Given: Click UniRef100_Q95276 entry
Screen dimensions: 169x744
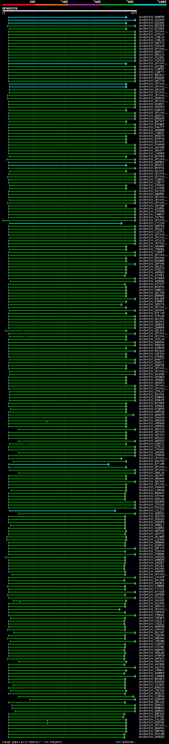Looking at the screenshot, I should pos(152,304).
